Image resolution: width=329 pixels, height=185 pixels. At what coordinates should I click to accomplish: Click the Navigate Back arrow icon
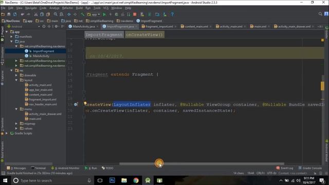69,14
